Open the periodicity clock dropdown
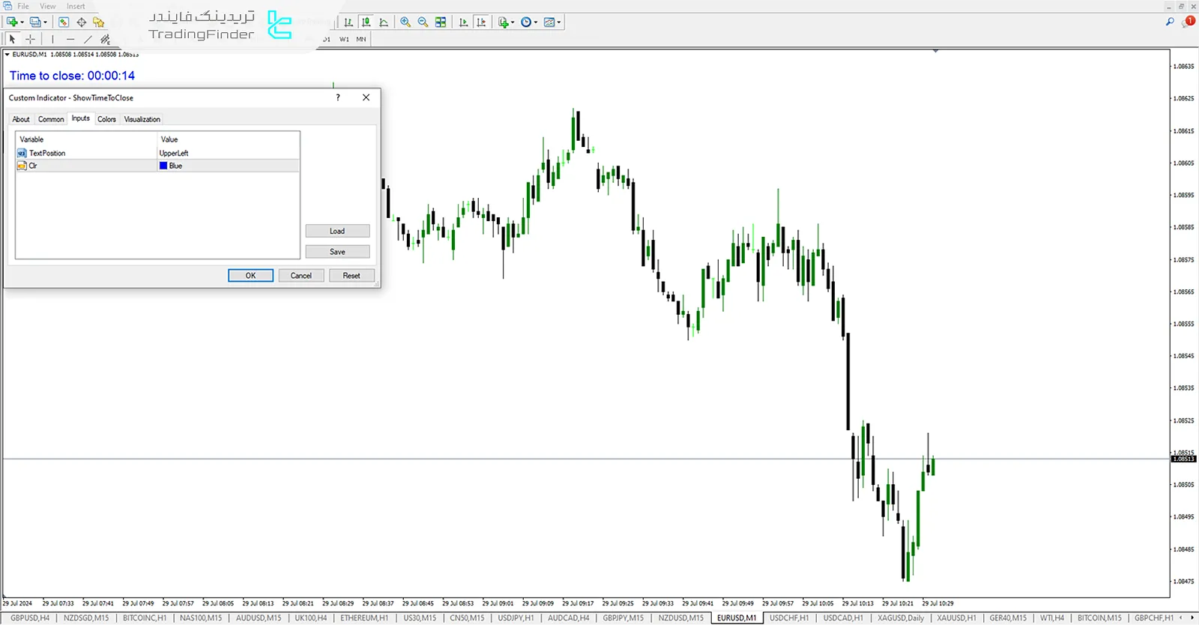The height and width of the screenshot is (625, 1199). [535, 22]
